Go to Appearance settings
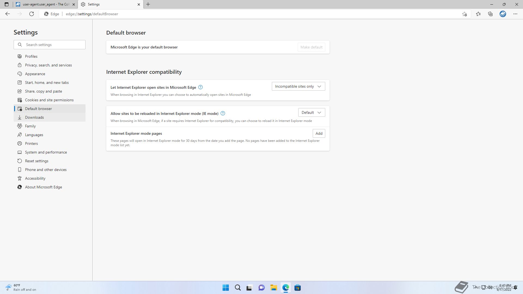Image resolution: width=523 pixels, height=294 pixels. (x=50, y=74)
